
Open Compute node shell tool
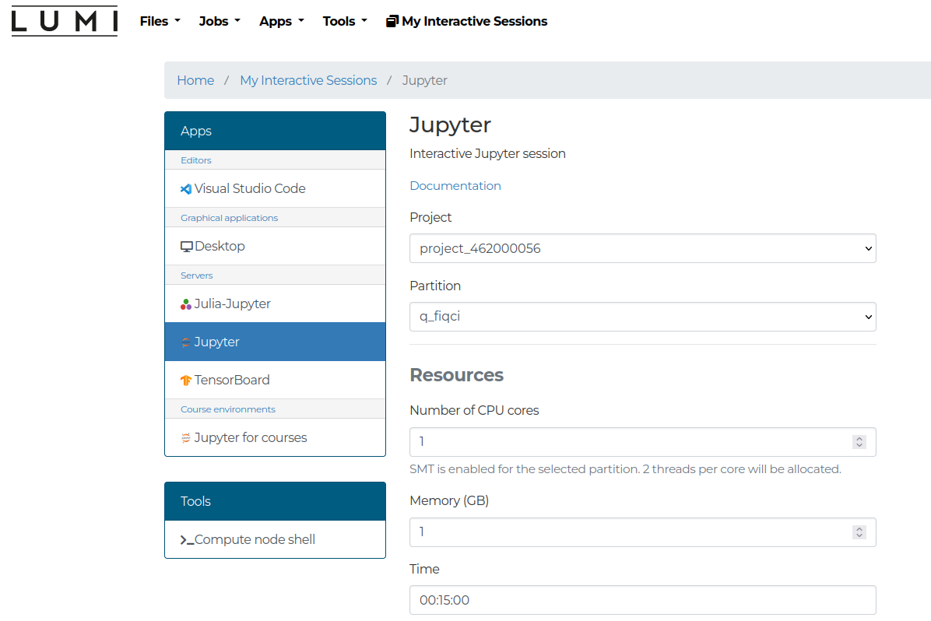pyautogui.click(x=275, y=539)
